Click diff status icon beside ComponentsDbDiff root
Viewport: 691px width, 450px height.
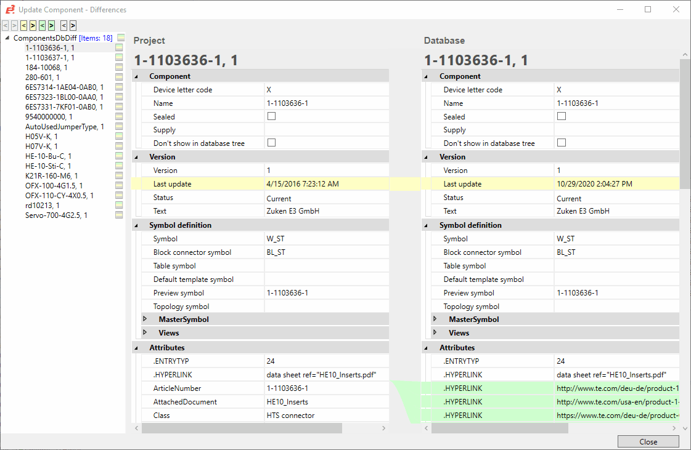121,38
